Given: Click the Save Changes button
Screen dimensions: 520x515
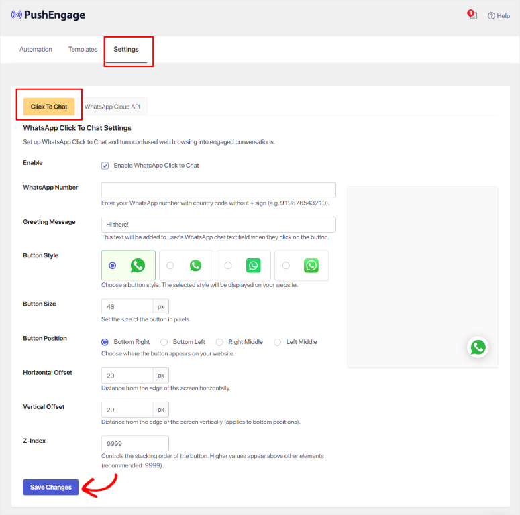Looking at the screenshot, I should pos(51,487).
